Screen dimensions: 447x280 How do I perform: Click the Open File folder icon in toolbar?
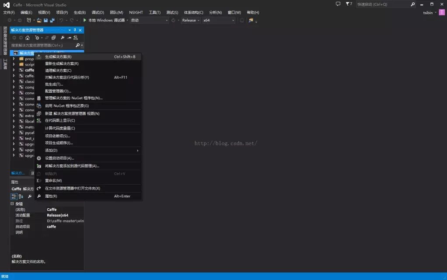pos(39,20)
